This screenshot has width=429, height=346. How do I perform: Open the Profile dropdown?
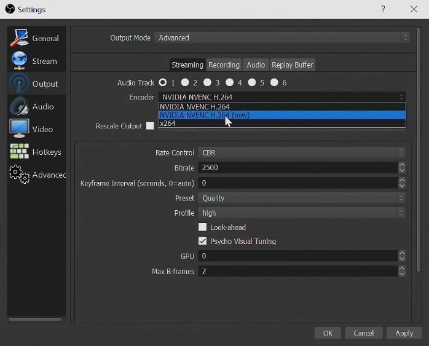(x=302, y=213)
